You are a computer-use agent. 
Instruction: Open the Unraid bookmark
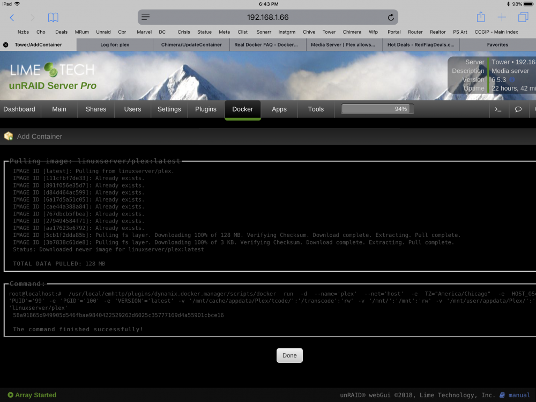(103, 32)
